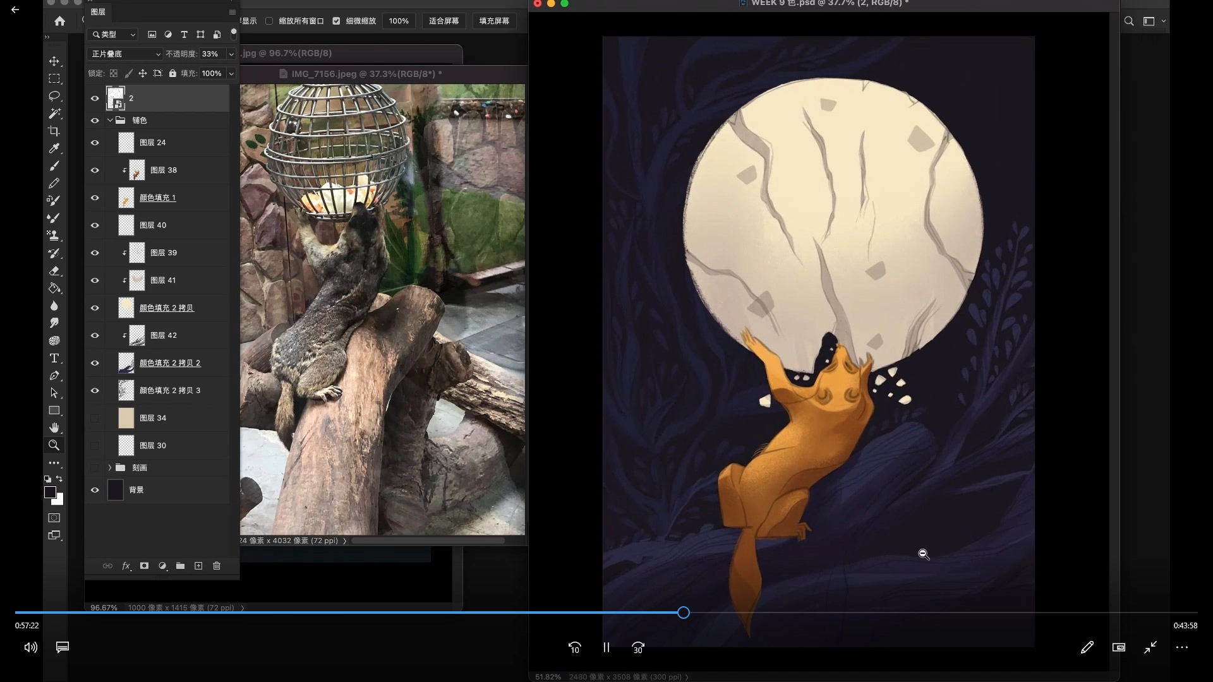The width and height of the screenshot is (1213, 682).
Task: Select the Crop tool
Action: 54,131
